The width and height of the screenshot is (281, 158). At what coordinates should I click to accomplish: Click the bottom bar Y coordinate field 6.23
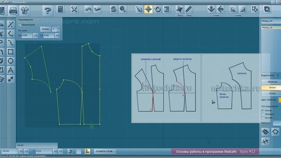(x=44, y=151)
